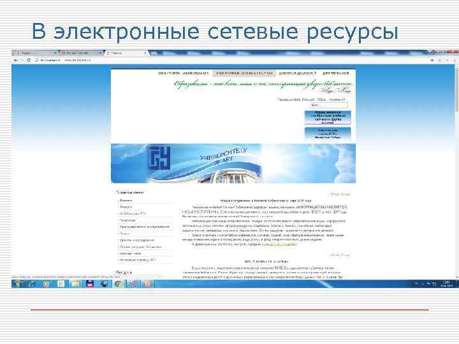Open 'О библиотеке БГУ' in the left menu
The height and width of the screenshot is (344, 459).
[x=133, y=214]
